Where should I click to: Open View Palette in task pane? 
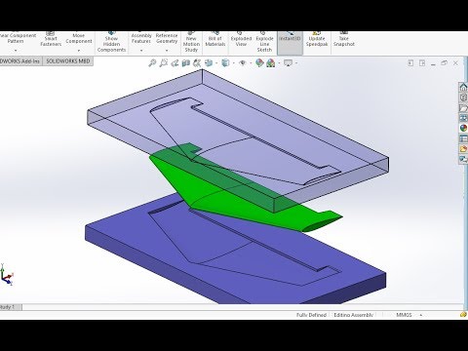(463, 118)
